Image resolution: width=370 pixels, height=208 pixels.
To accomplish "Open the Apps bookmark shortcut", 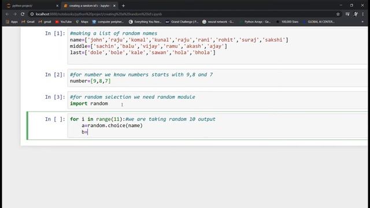I will (x=12, y=22).
